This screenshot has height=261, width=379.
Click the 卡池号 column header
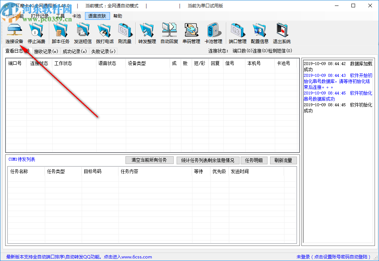(x=286, y=63)
